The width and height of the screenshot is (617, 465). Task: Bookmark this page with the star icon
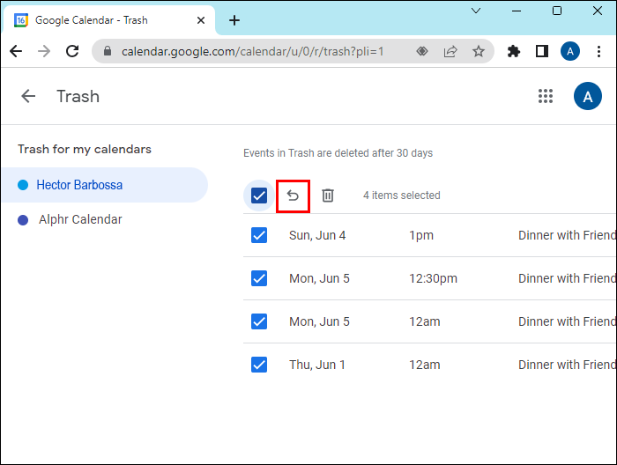tap(479, 52)
